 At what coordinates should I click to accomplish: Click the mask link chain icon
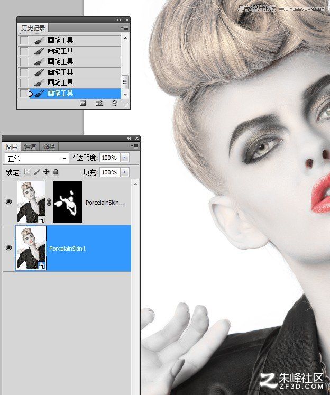coord(49,202)
